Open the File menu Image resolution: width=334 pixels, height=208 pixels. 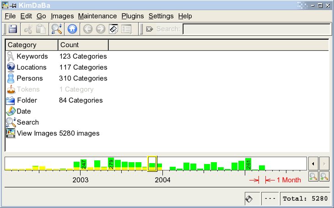coord(10,16)
